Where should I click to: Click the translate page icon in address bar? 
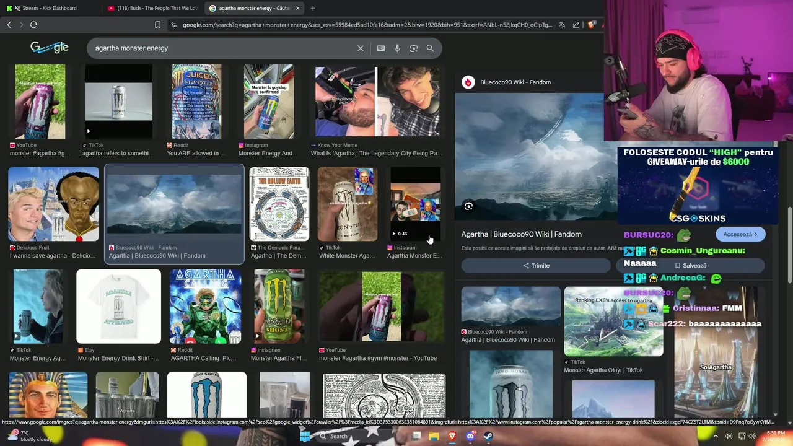(x=562, y=25)
